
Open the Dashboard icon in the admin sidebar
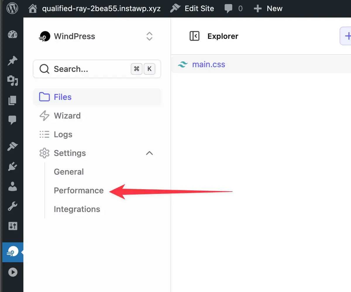(x=12, y=34)
